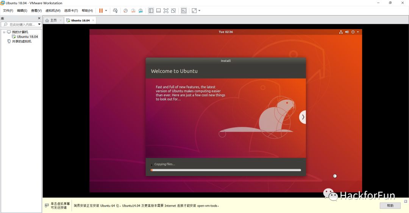Image resolution: width=409 pixels, height=213 pixels.
Task: Select 共享的虚拟机 in the library tree
Action: click(22, 41)
